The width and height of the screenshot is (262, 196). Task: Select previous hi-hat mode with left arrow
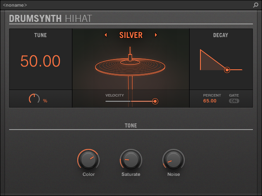click(x=105, y=35)
